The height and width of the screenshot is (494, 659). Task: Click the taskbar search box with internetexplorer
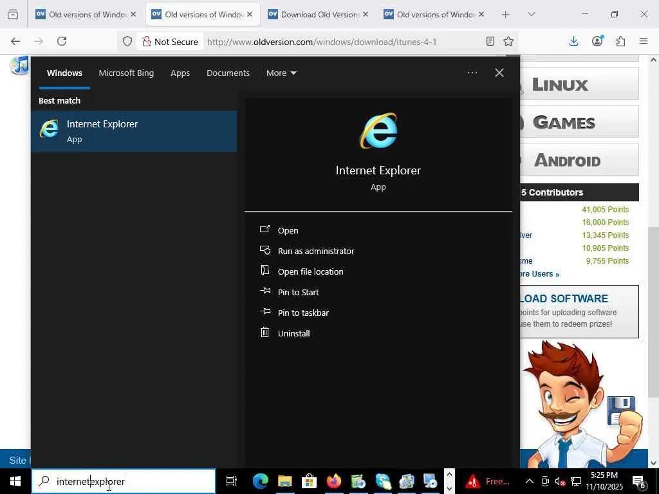[124, 481]
